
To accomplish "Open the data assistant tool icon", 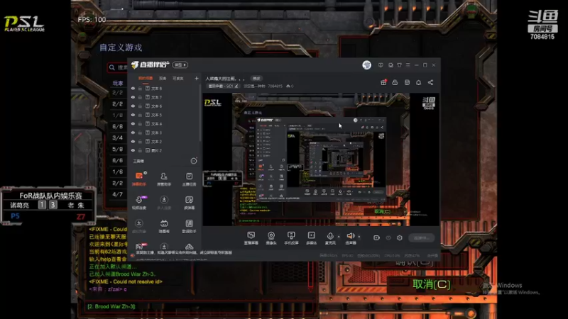I will [189, 226].
